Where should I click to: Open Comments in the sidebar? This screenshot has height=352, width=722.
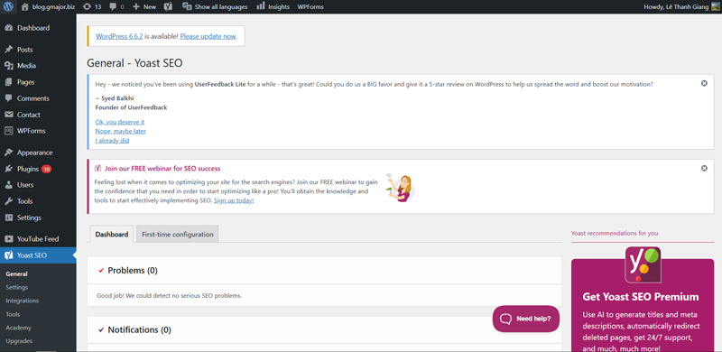38,98
